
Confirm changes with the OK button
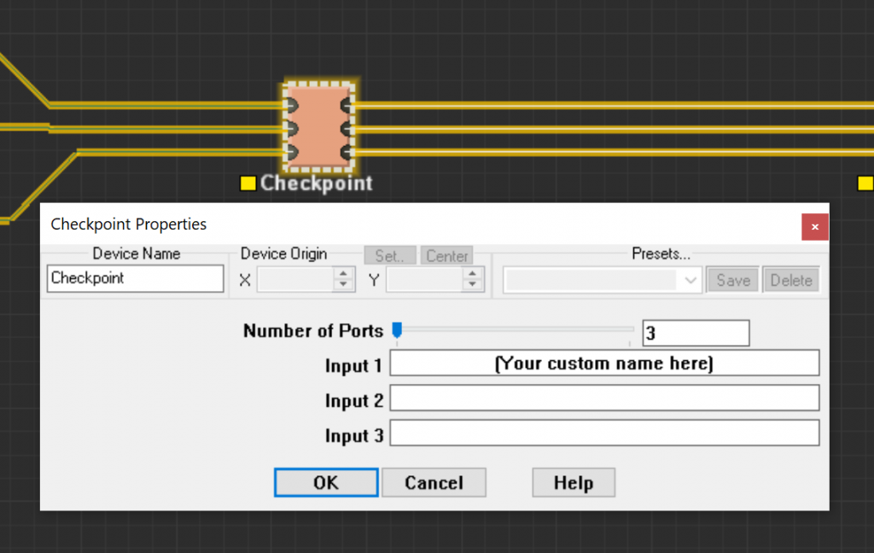tap(325, 482)
